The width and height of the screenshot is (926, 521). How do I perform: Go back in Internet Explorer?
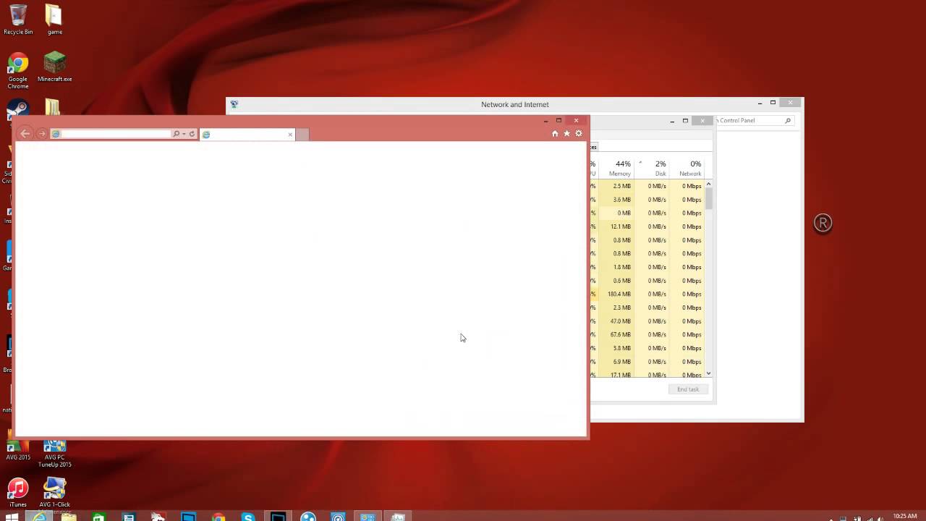tap(25, 133)
